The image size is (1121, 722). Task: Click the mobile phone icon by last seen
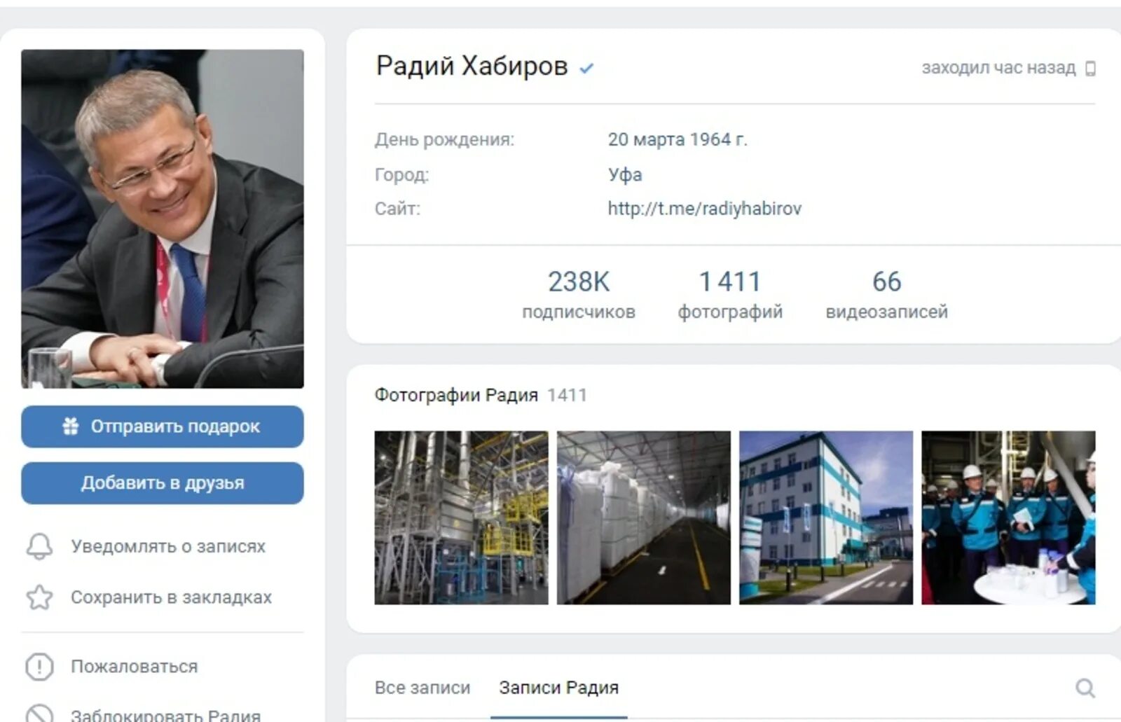1090,69
